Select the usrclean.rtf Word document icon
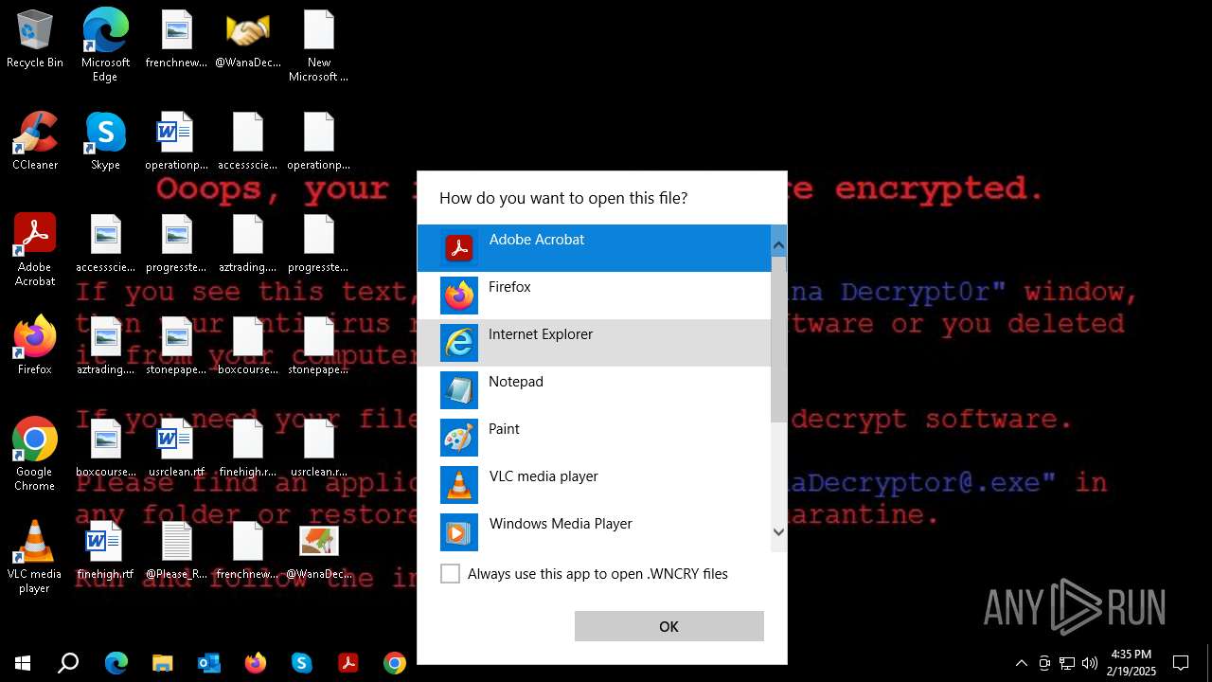 coord(176,448)
